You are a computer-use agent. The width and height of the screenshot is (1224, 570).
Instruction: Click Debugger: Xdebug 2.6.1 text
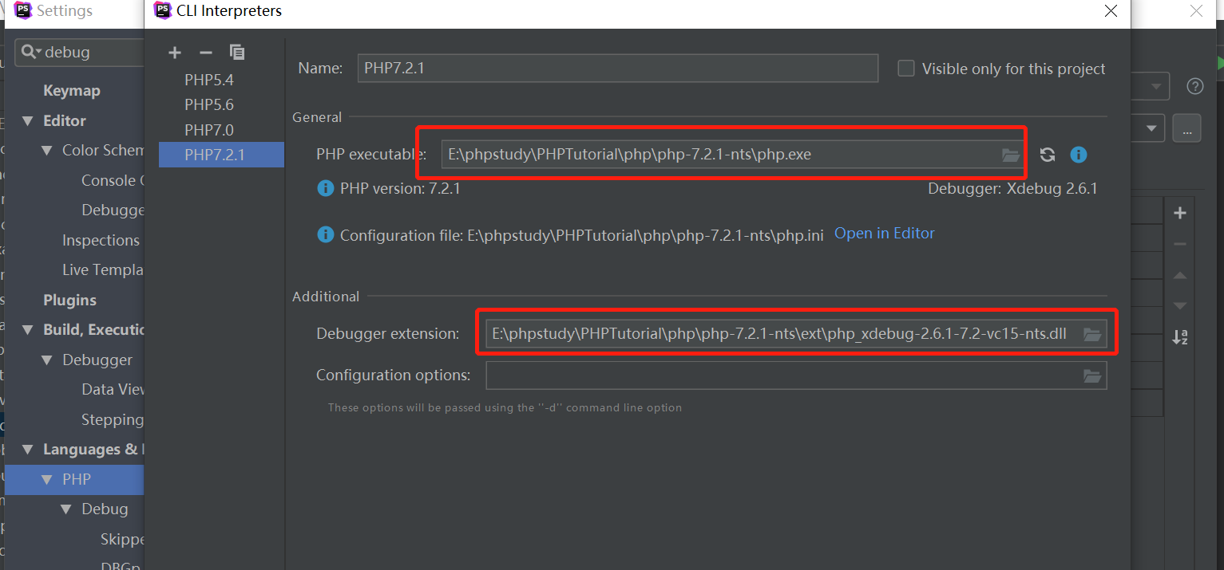[1012, 189]
